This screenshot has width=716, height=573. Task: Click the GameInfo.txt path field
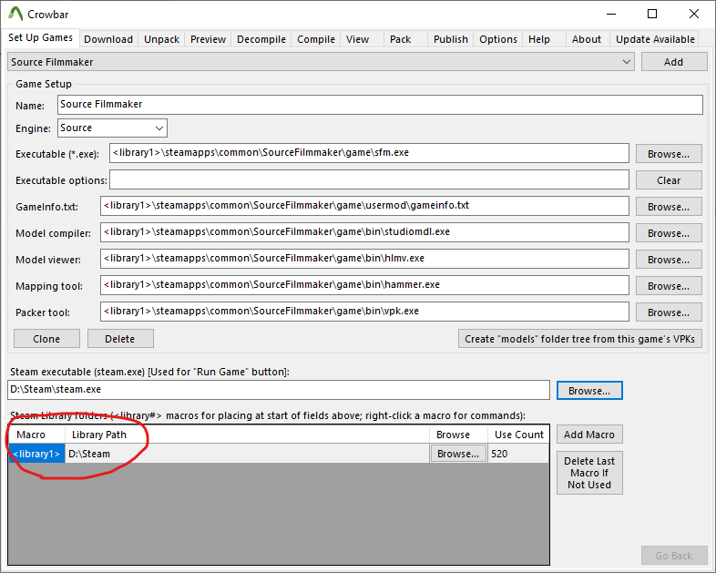[364, 206]
